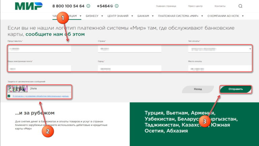Go to «Главная страница» link
The height and width of the screenshot is (146, 259).
[166, 6]
